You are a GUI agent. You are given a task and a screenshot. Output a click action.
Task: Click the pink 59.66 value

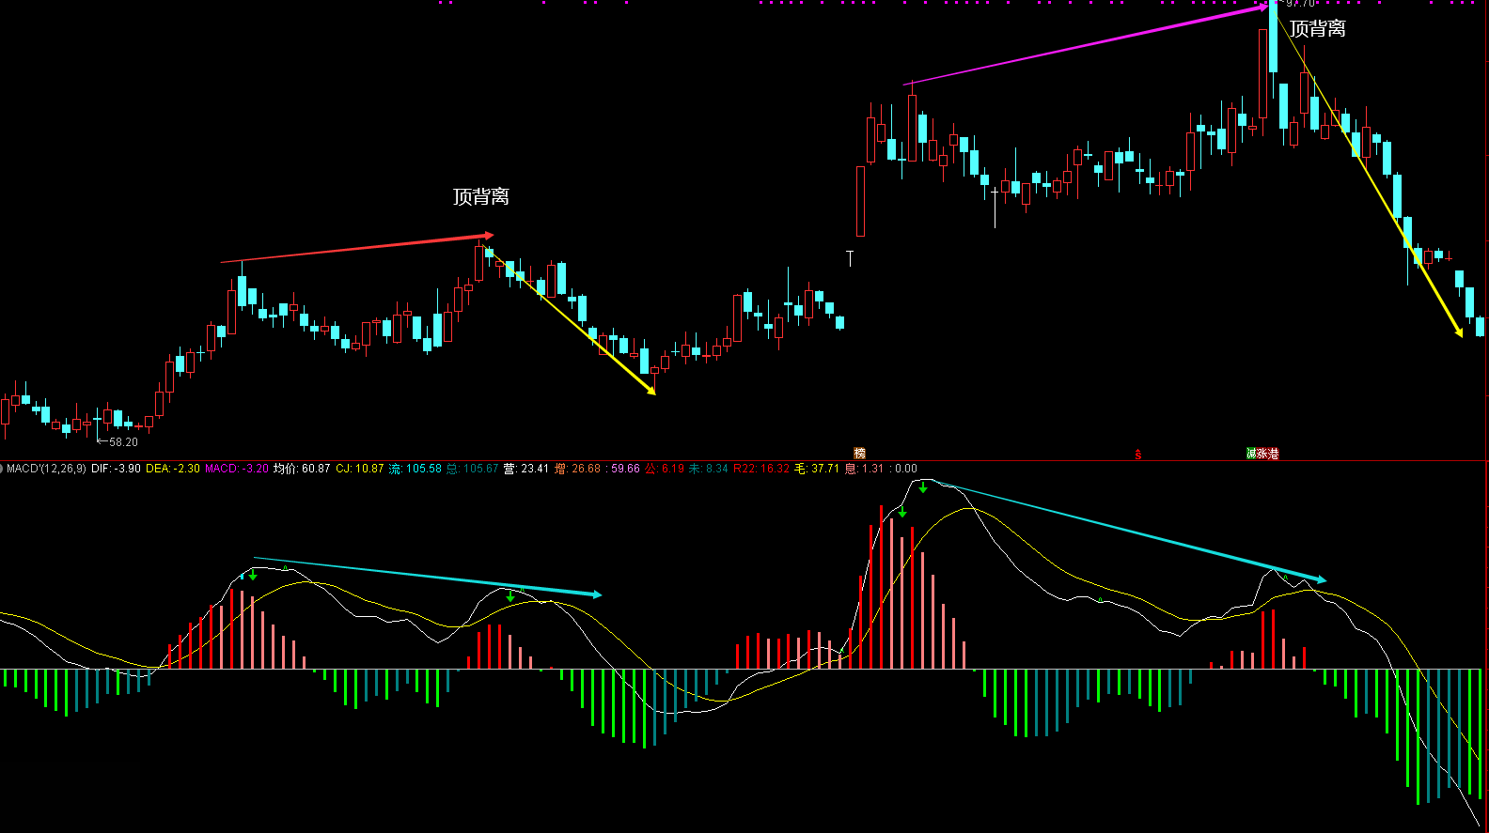click(x=625, y=469)
